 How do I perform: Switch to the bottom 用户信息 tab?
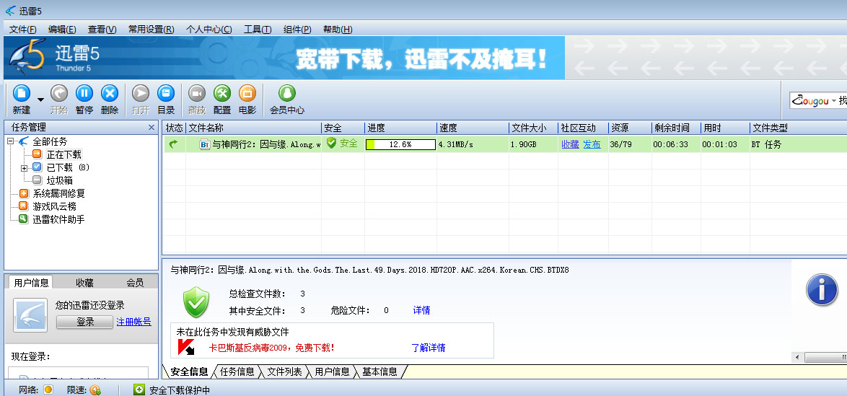coord(332,371)
